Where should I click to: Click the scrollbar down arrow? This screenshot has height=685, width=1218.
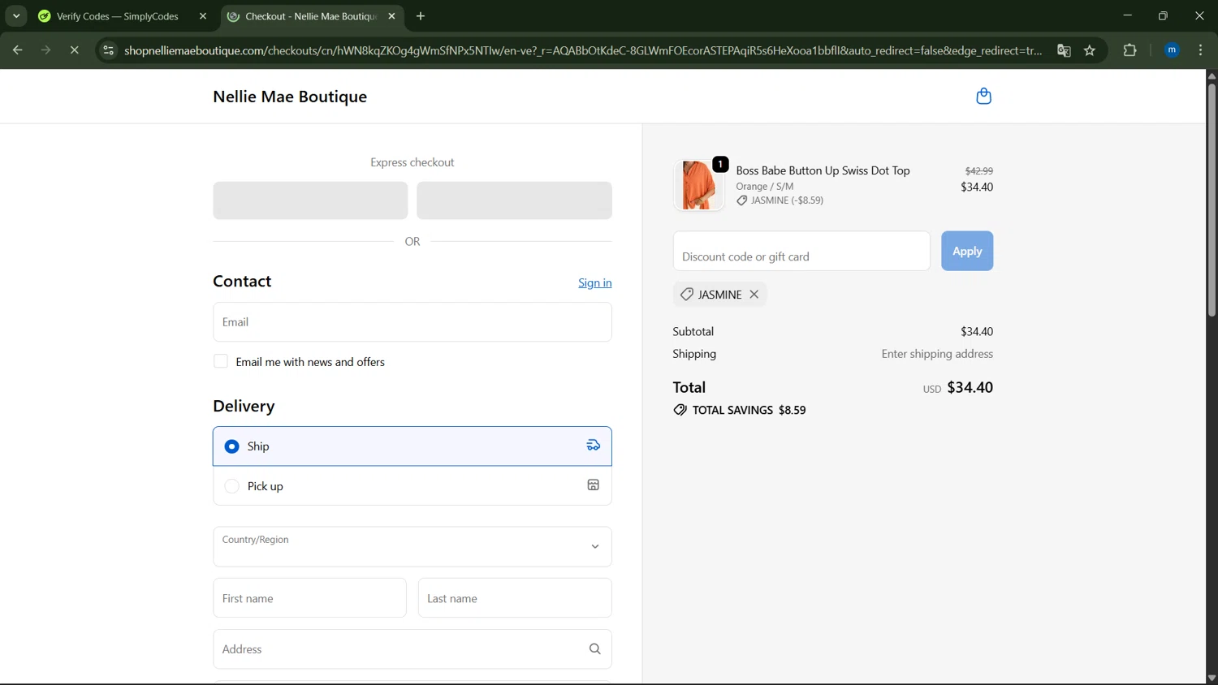click(x=1212, y=679)
